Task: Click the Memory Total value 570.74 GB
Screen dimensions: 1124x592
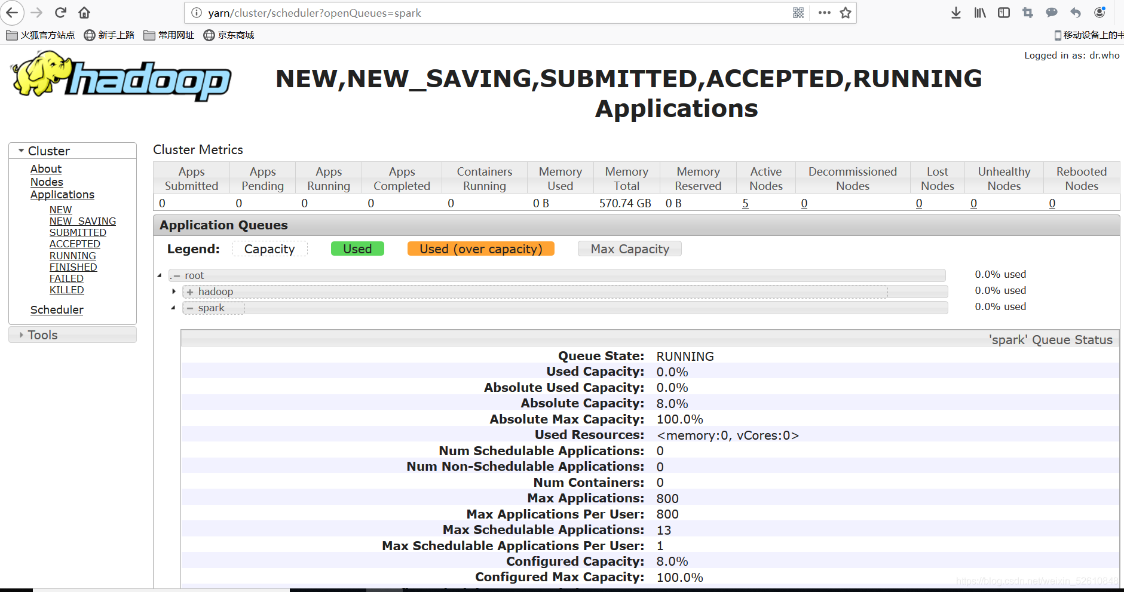Action: pos(625,203)
